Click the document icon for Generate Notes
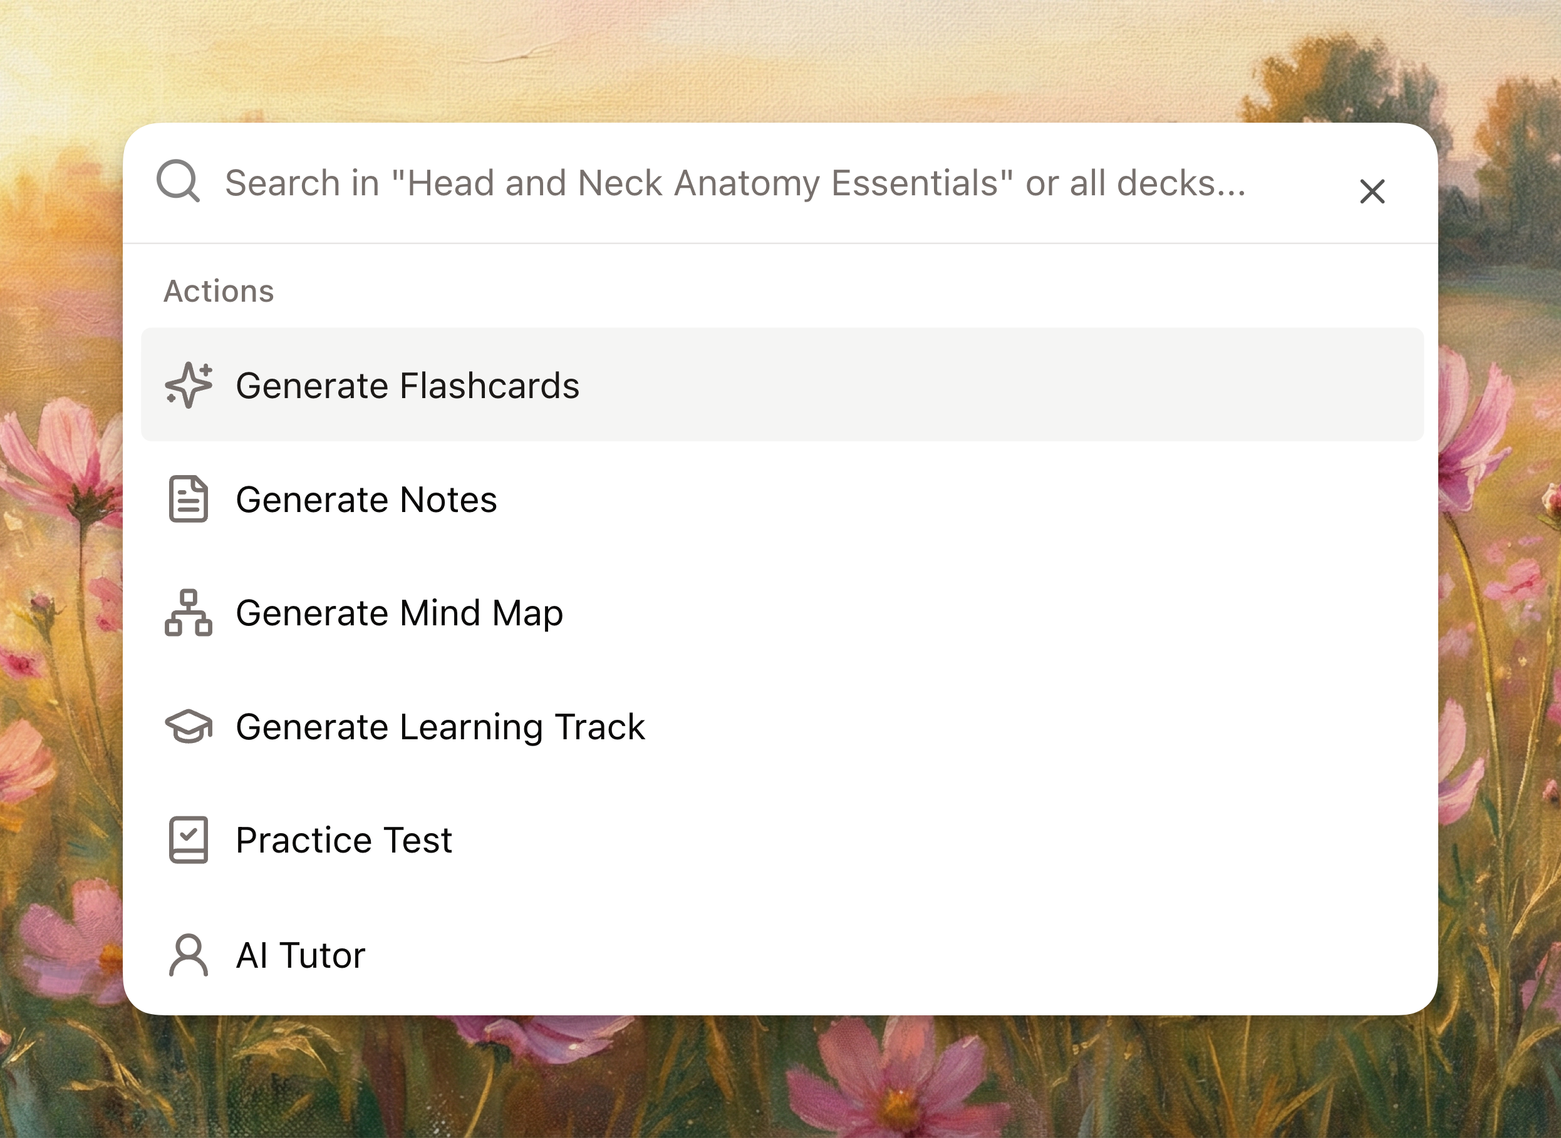The image size is (1561, 1138). click(188, 499)
